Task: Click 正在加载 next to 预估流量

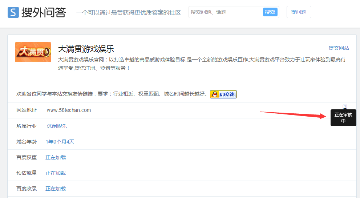Action: [x=56, y=173]
